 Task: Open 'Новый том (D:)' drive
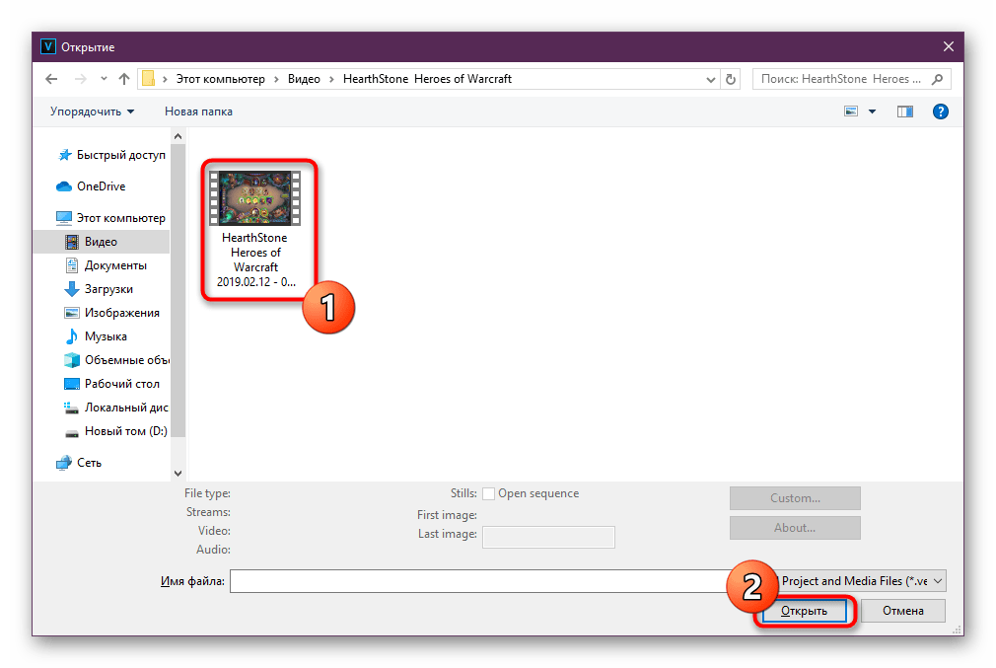[x=115, y=431]
